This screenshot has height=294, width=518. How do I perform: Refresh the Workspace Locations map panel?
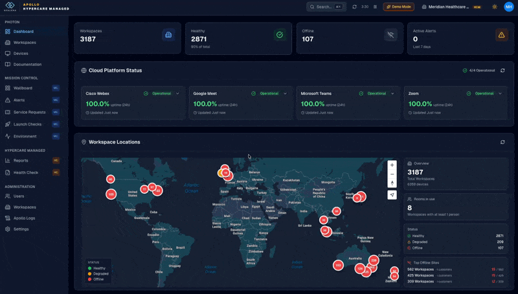pos(502,142)
